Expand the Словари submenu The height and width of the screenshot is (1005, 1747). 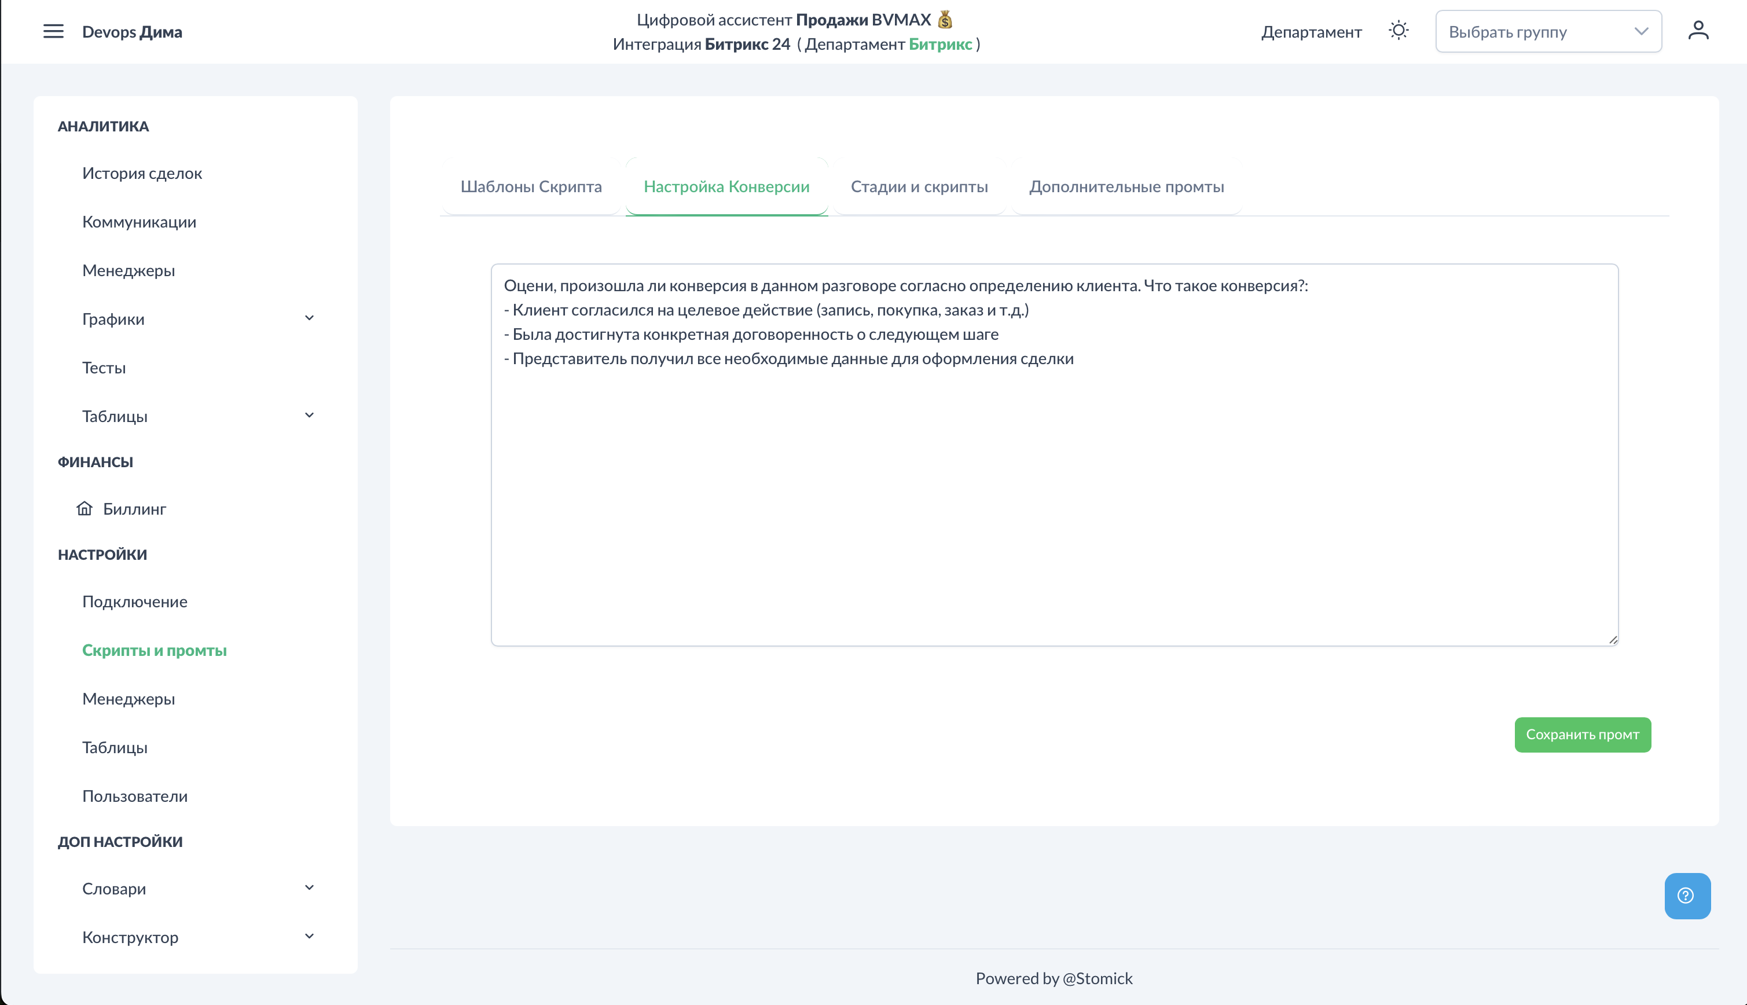[309, 887]
